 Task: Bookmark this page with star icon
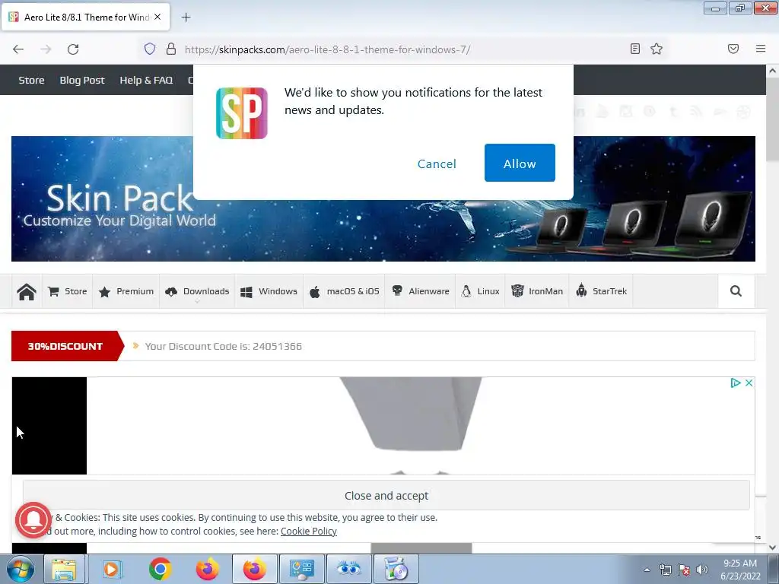(x=657, y=49)
